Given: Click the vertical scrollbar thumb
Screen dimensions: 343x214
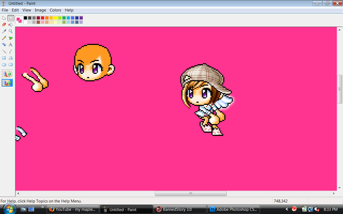Looking at the screenshot, I should click(339, 89).
